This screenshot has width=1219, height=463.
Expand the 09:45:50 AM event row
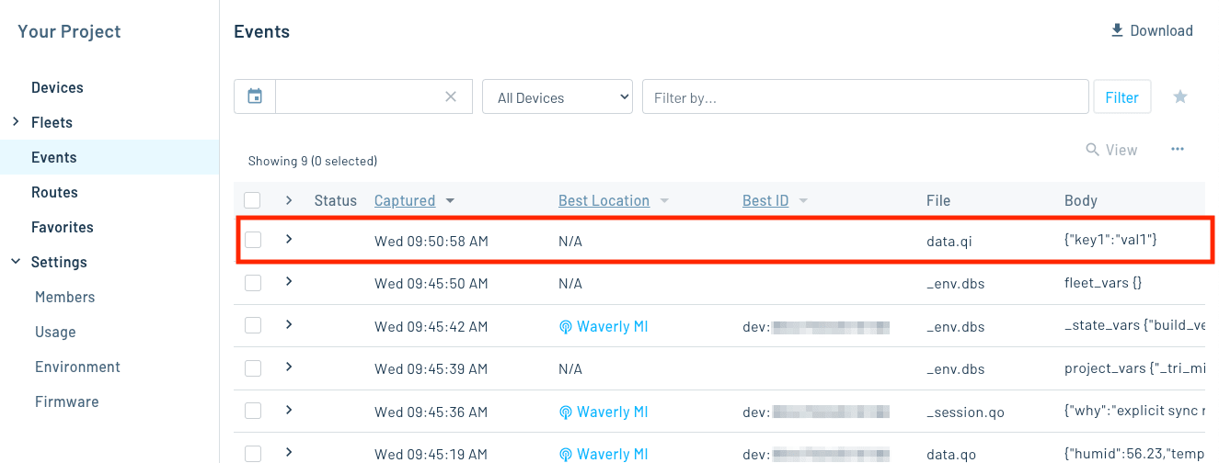click(x=289, y=281)
